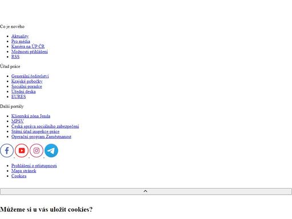
Task: Open the Telegram social icon
Action: coord(51,151)
